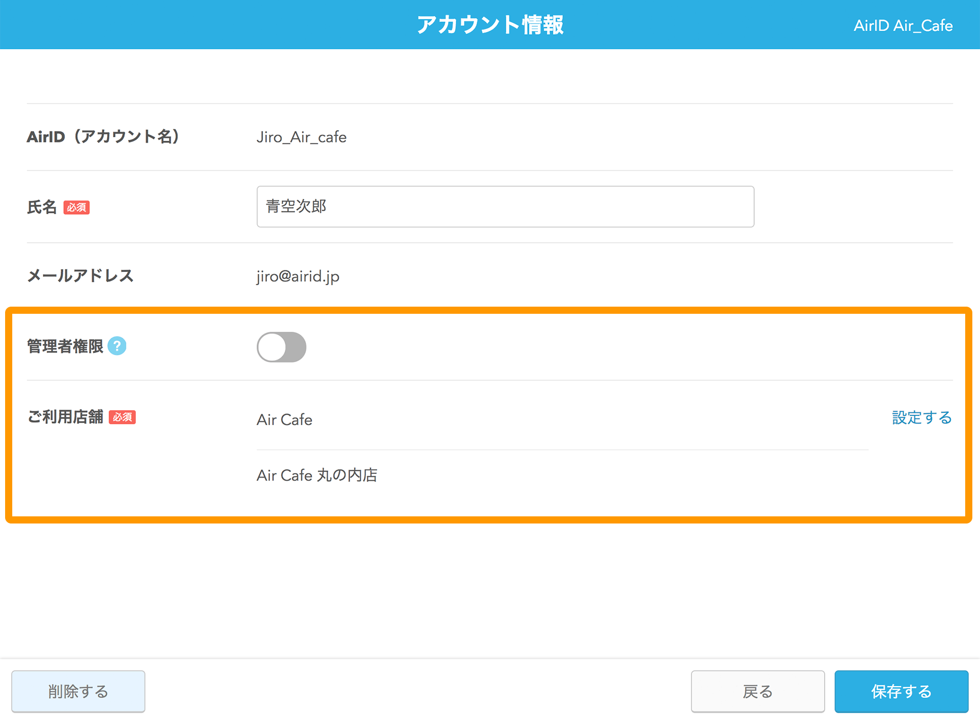
Task: Click the 必須 badge next to 氏名
Action: [x=77, y=208]
